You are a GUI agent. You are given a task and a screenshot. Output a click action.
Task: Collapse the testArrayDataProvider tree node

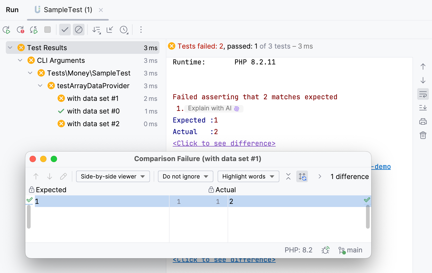point(40,86)
